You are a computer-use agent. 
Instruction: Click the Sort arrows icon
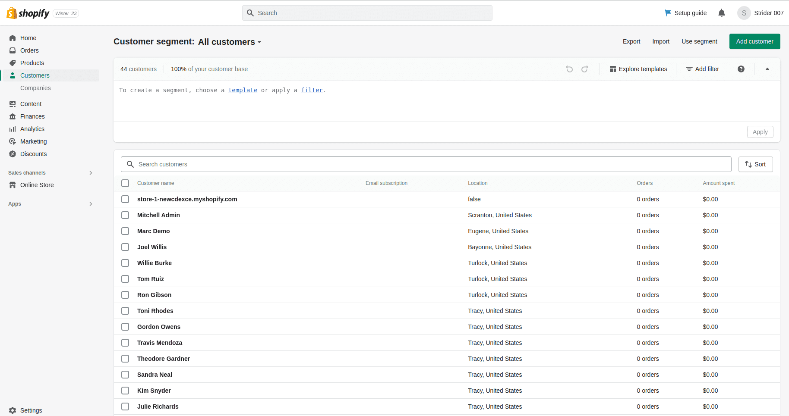(x=748, y=164)
